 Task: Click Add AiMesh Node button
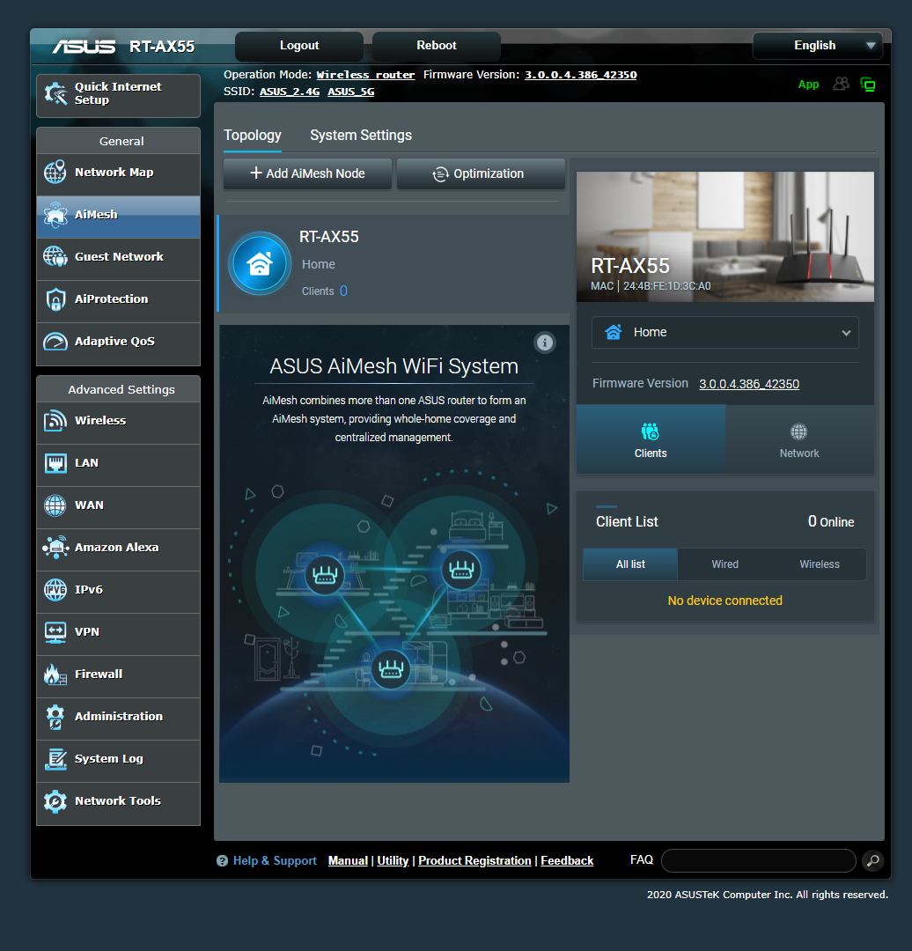307,173
